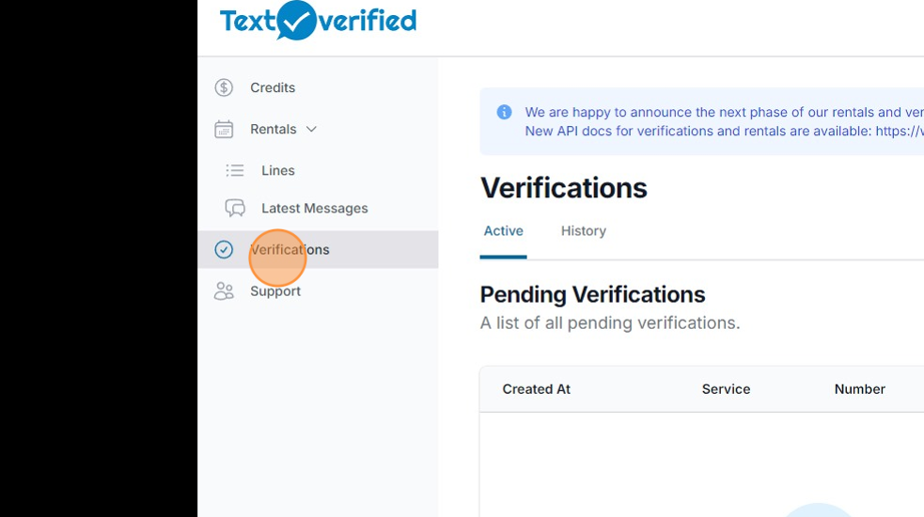Follow the API docs URL in banner
The width and height of the screenshot is (924, 517).
[899, 131]
